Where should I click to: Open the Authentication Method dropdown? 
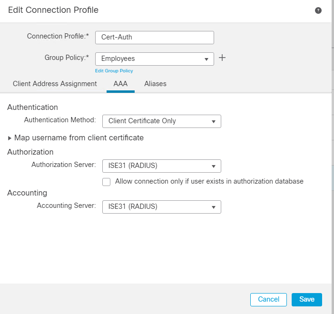tap(162, 121)
